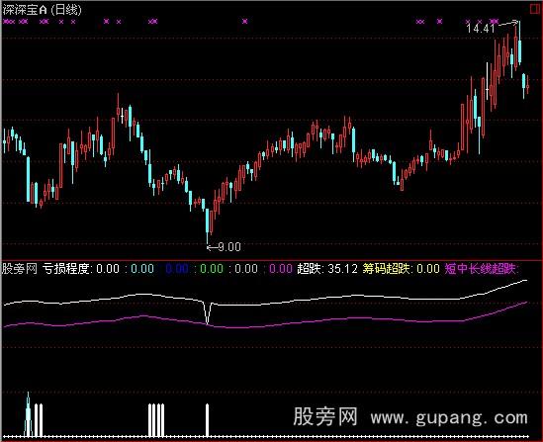
Task: Click the 9.00 low price label
Action: (x=228, y=247)
